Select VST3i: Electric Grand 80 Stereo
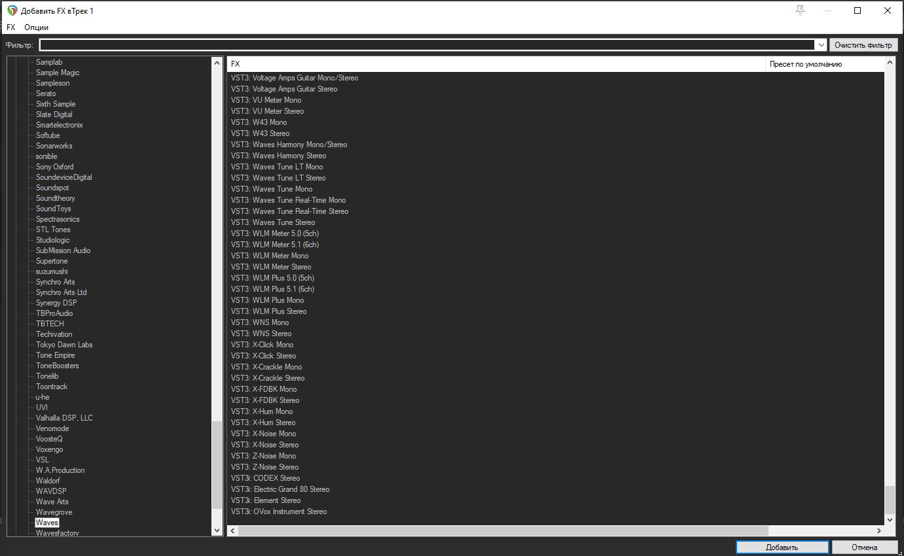This screenshot has width=904, height=556. pyautogui.click(x=280, y=489)
